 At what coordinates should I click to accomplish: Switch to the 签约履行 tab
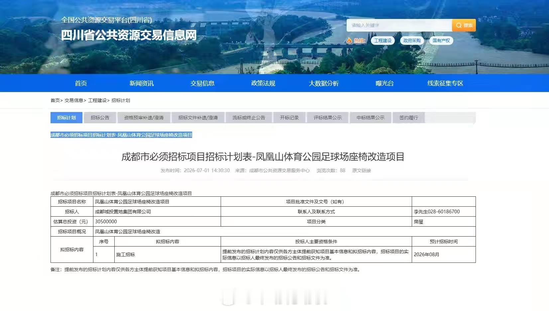click(409, 118)
